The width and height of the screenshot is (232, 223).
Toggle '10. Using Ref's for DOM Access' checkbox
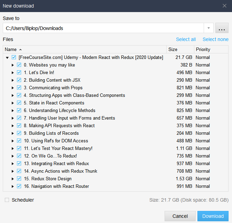tap(19, 141)
